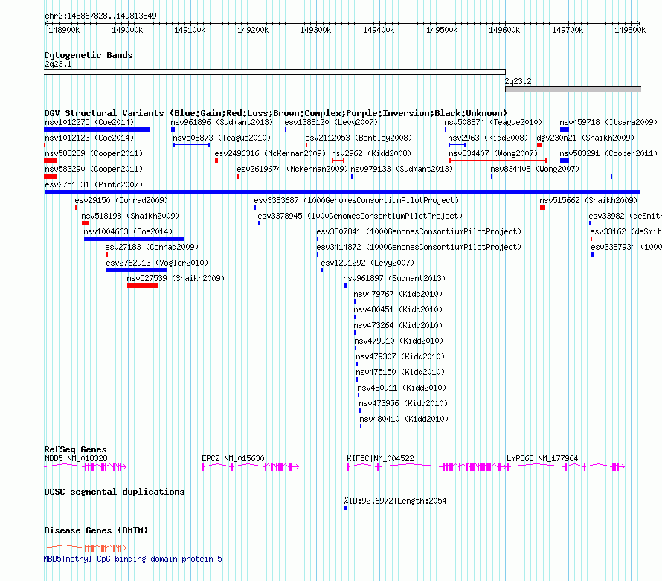The width and height of the screenshot is (662, 581).
Task: Click the Disease Genes (OMIM) track title
Action: click(96, 530)
